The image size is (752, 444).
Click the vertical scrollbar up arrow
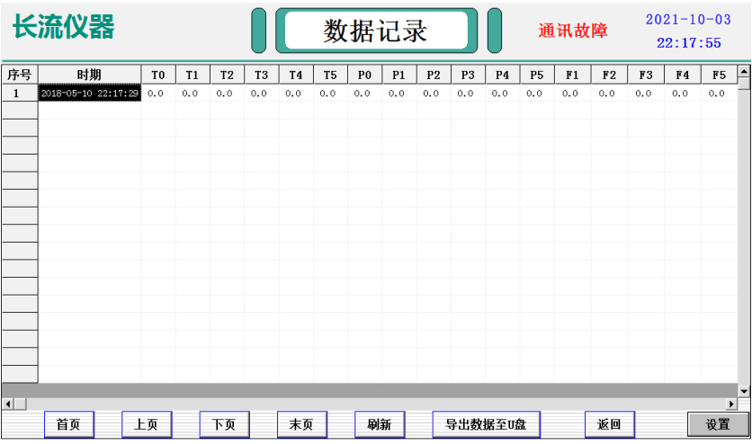click(x=743, y=71)
